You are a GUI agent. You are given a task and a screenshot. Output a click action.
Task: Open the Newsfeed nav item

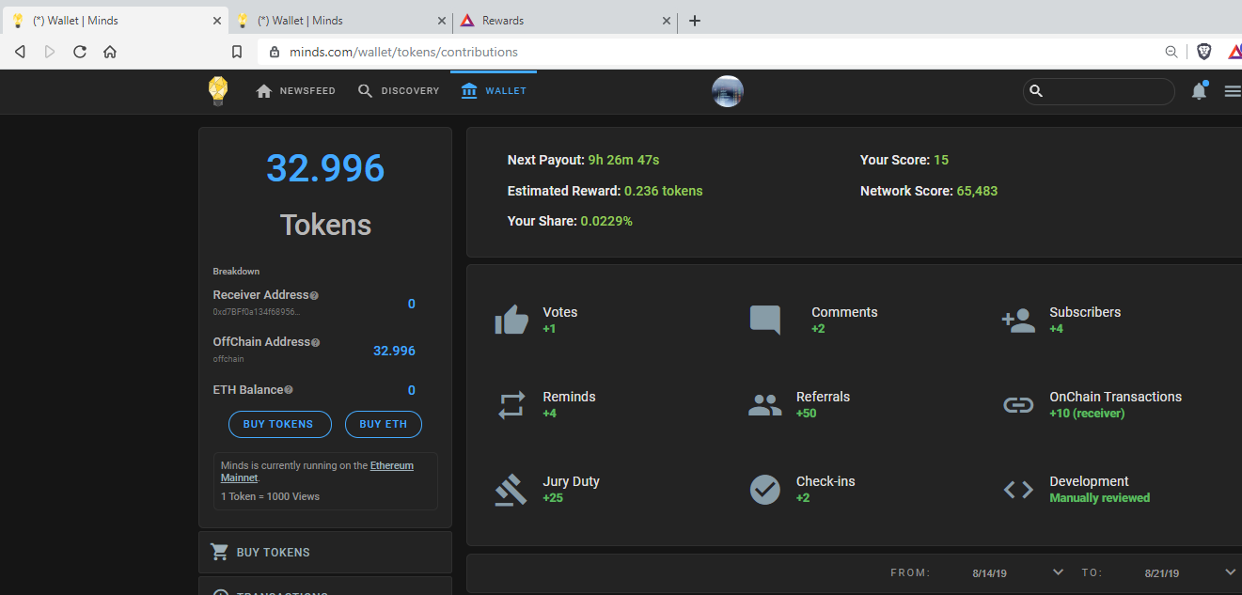pyautogui.click(x=295, y=91)
